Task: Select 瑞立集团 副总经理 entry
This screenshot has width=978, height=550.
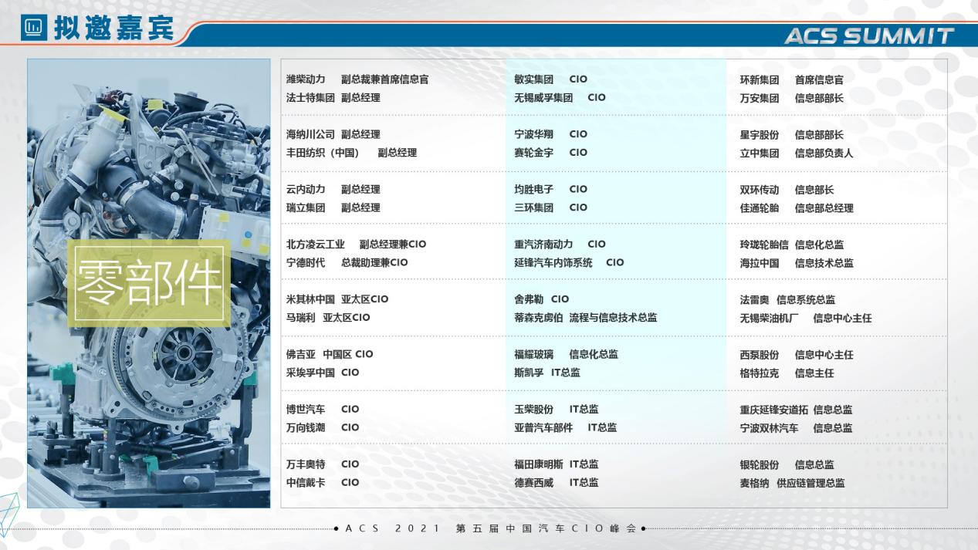Action: tap(333, 208)
